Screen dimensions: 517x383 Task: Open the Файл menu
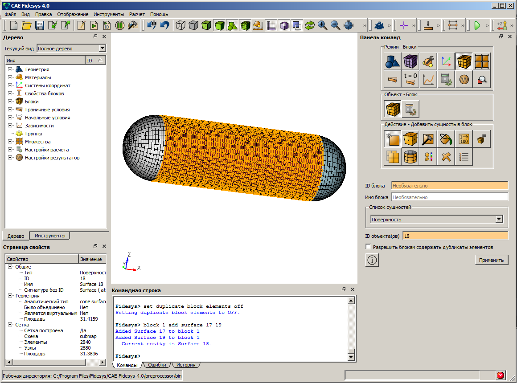point(10,14)
